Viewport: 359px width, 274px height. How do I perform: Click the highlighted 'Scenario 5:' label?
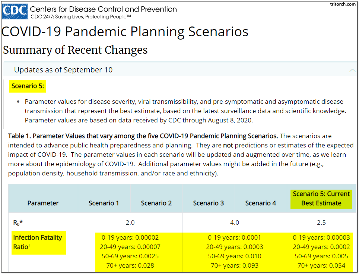point(28,86)
